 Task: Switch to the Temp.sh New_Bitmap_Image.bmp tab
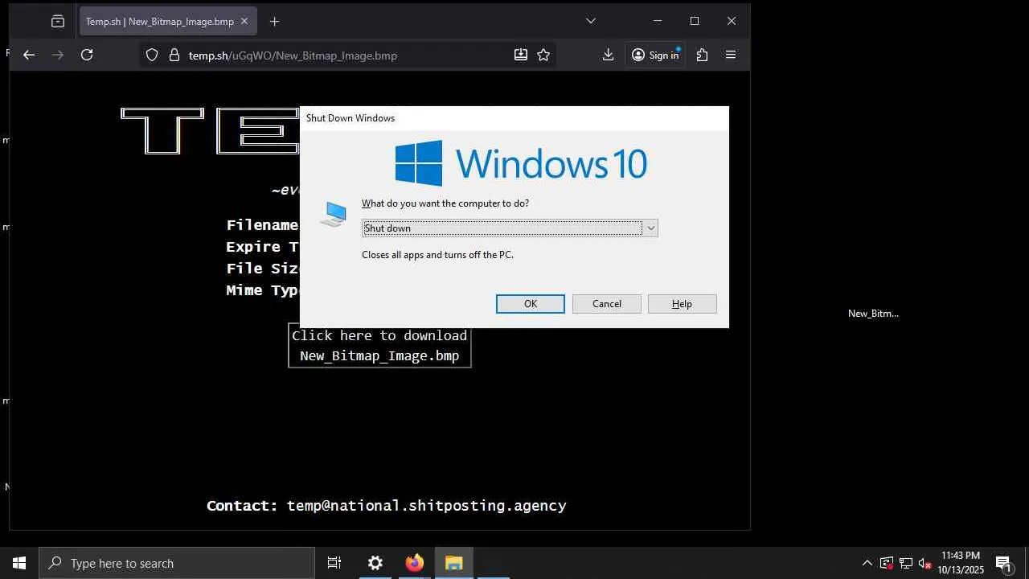coord(168,22)
